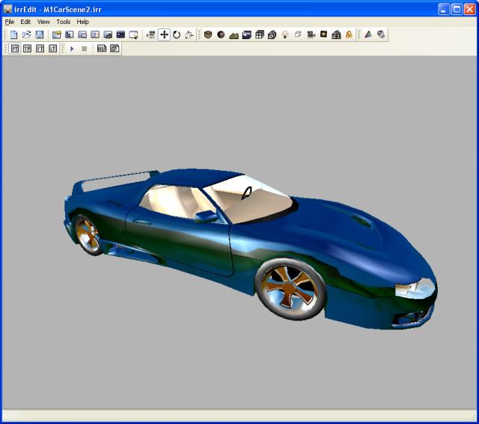Click the New scene document icon
Screen dimensions: 479x424
[13, 35]
